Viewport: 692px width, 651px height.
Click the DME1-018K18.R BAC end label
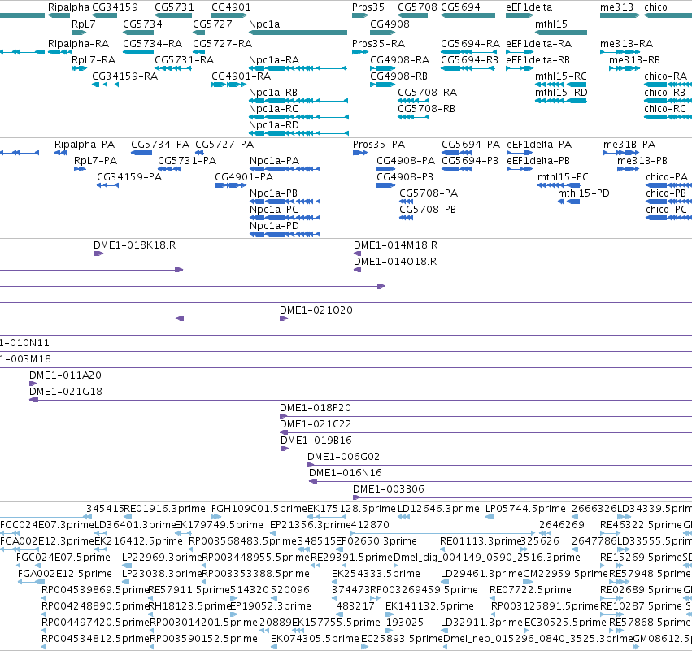pos(134,245)
